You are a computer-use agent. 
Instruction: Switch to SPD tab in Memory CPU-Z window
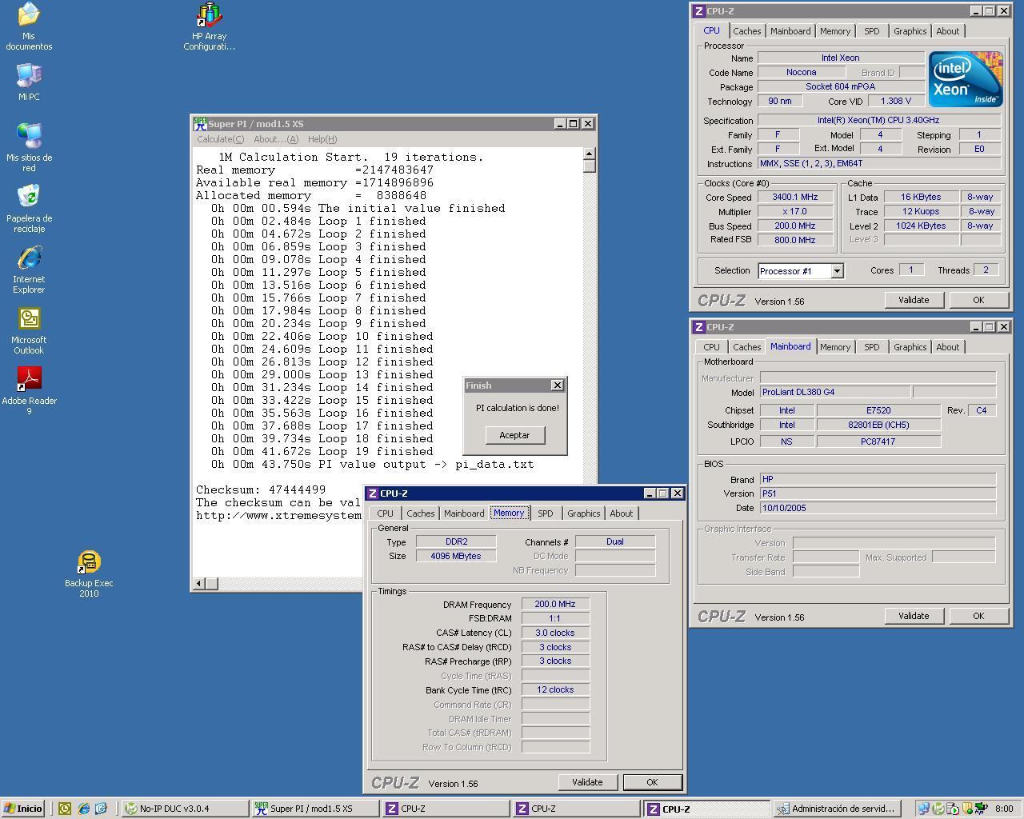pos(546,513)
